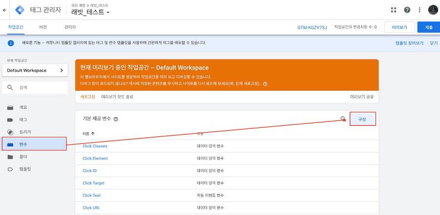
Task: Click the Tag Manager logo icon
Action: click(x=20, y=10)
